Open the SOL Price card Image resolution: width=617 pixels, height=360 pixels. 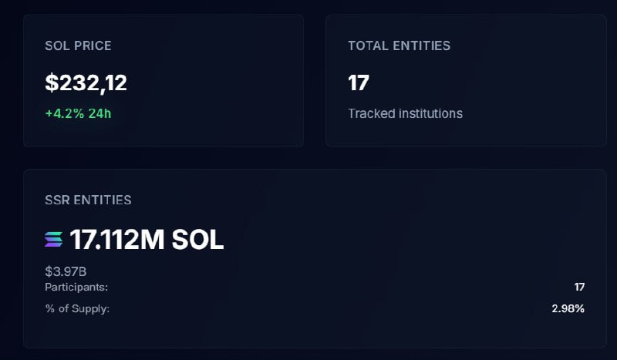tap(164, 81)
